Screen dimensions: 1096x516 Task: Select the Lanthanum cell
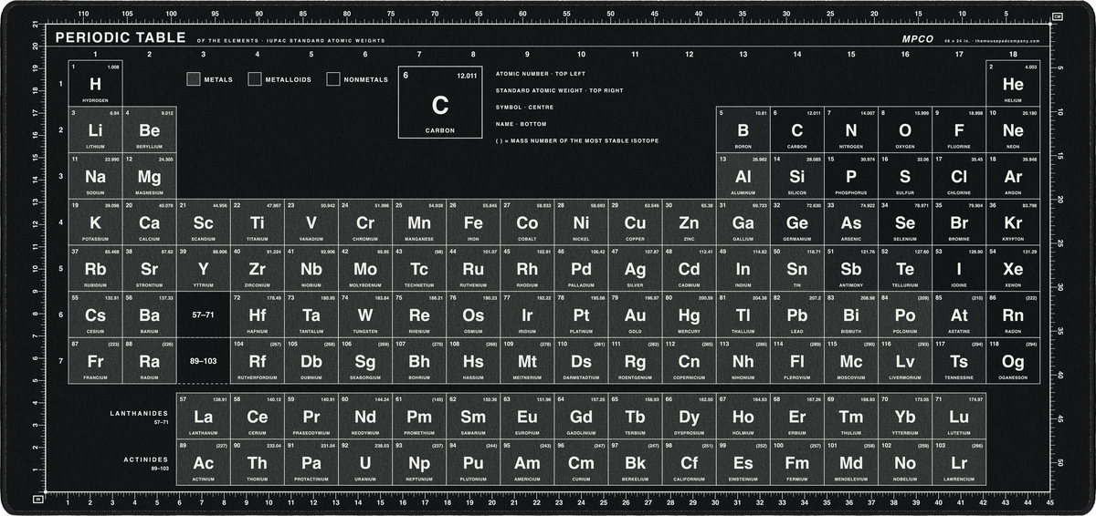203,417
